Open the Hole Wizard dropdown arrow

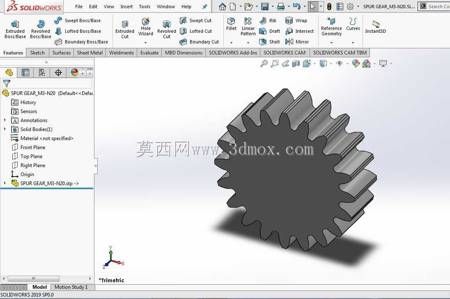point(145,43)
